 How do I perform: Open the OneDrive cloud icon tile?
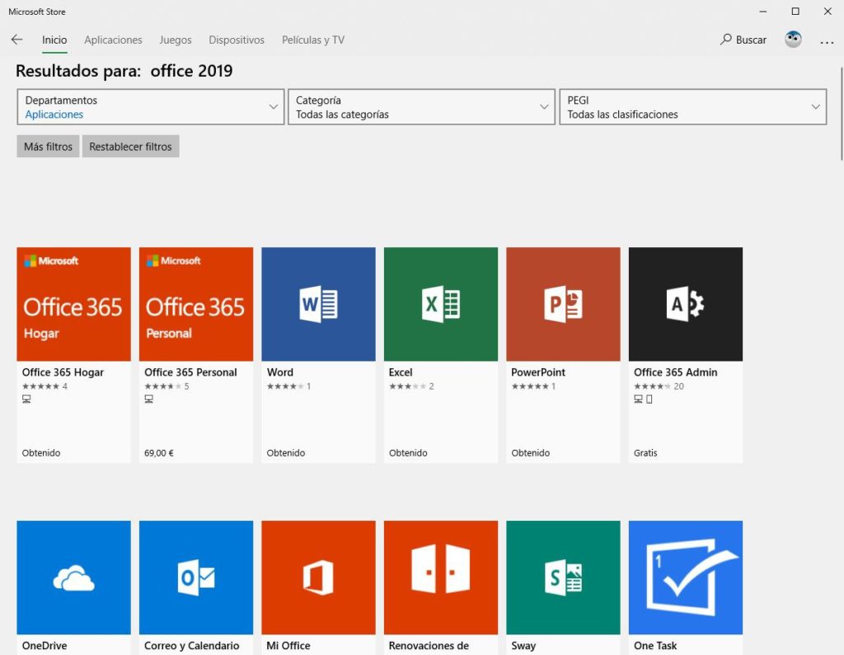[x=73, y=578]
